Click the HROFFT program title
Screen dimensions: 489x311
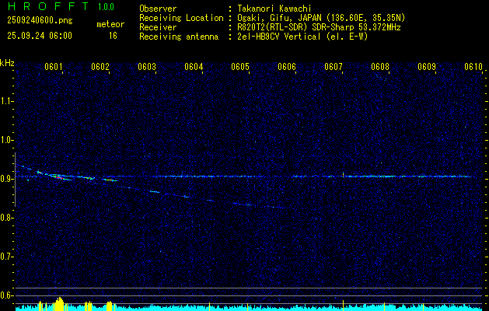[x=48, y=6]
